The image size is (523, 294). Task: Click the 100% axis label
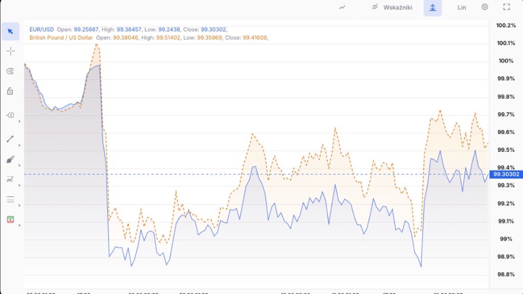click(506, 61)
